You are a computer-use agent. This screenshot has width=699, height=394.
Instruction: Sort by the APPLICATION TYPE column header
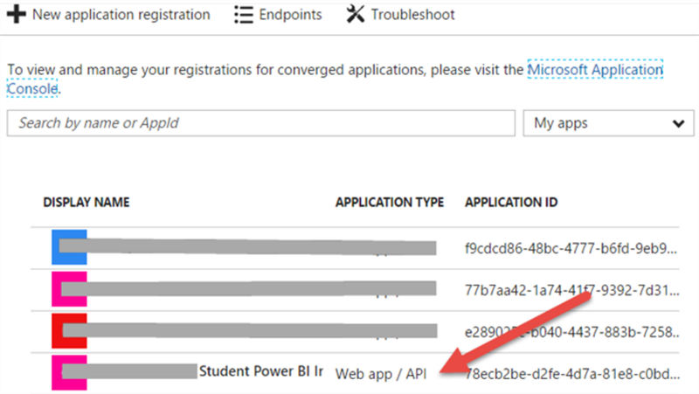[390, 203]
